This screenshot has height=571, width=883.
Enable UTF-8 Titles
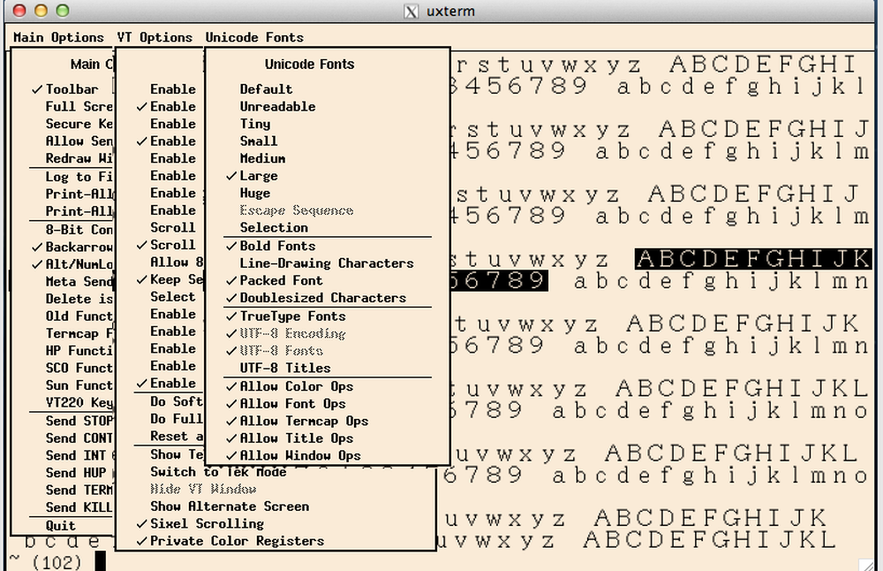click(285, 368)
